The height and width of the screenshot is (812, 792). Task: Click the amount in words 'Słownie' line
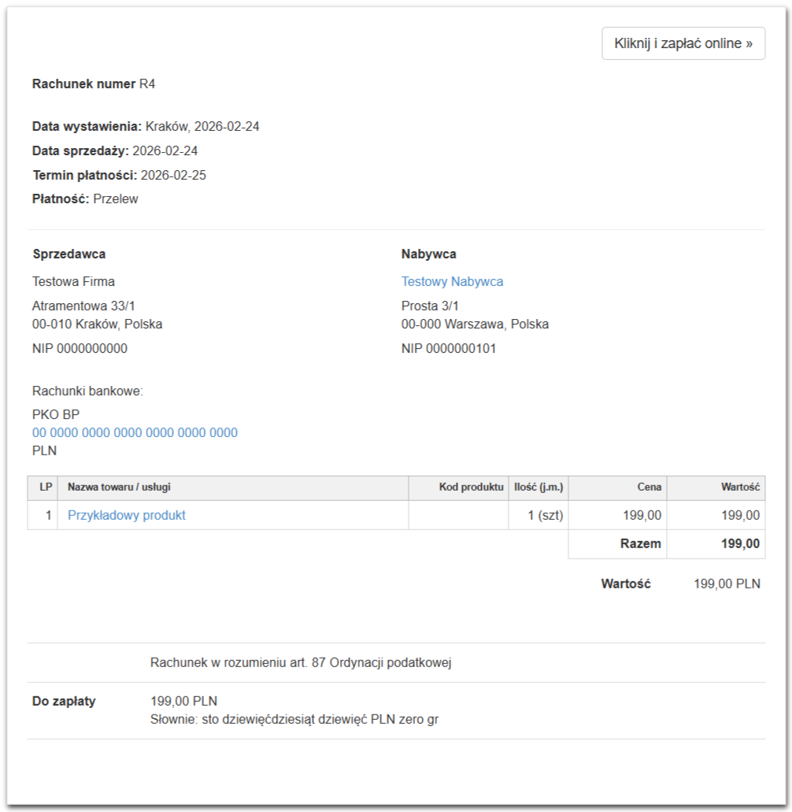pyautogui.click(x=294, y=719)
